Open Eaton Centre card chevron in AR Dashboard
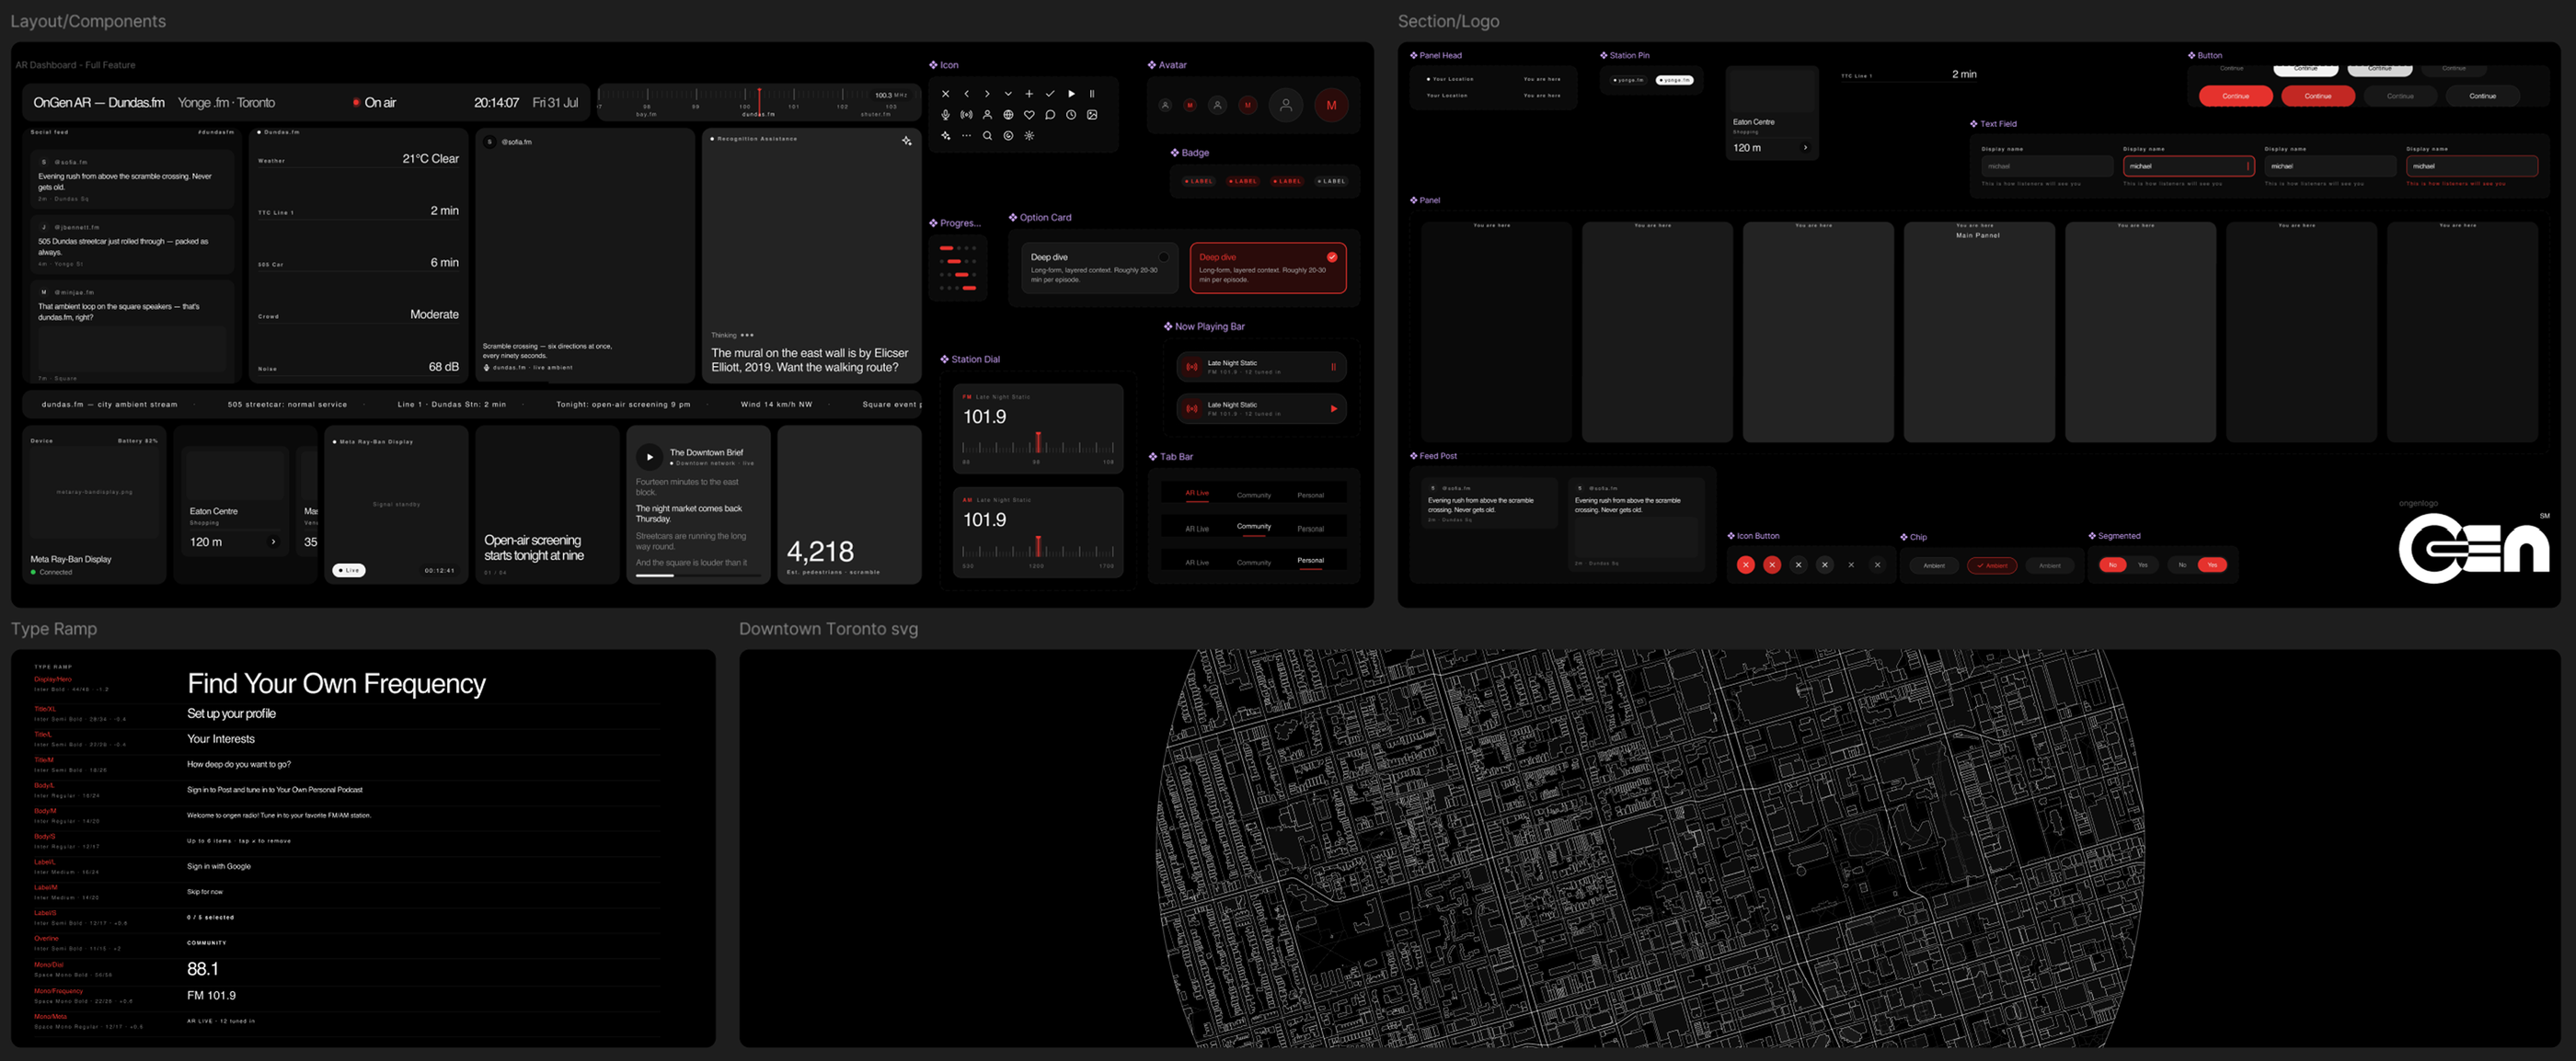 point(273,542)
